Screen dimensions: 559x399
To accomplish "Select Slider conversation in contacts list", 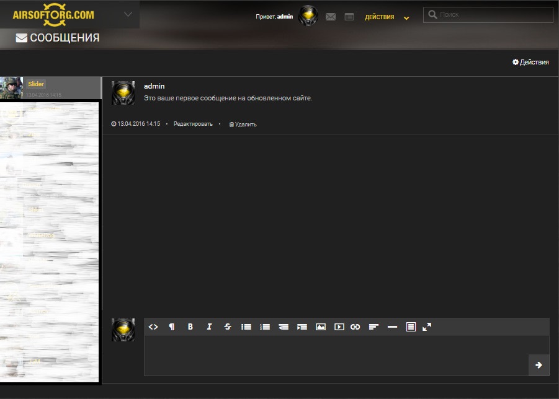I will click(51, 88).
